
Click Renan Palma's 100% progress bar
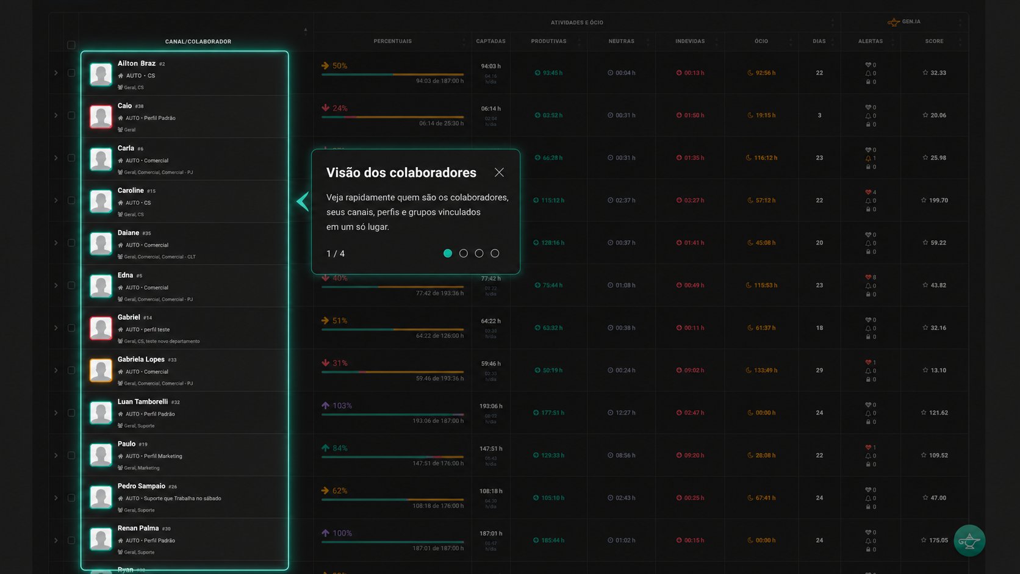pyautogui.click(x=392, y=542)
